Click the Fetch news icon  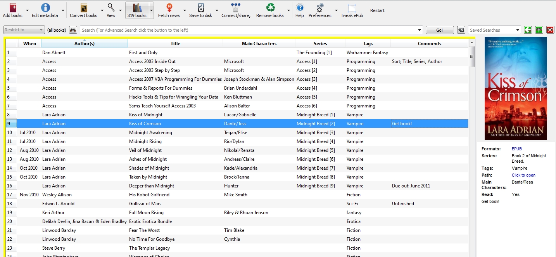coord(169,8)
